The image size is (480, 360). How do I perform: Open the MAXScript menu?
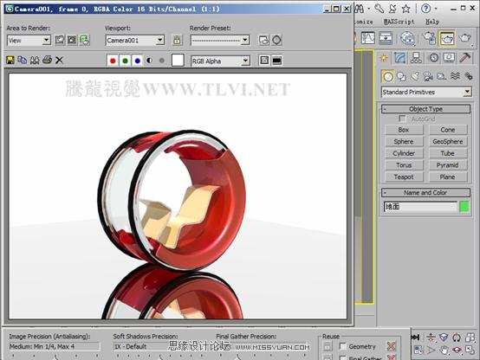[x=399, y=22]
